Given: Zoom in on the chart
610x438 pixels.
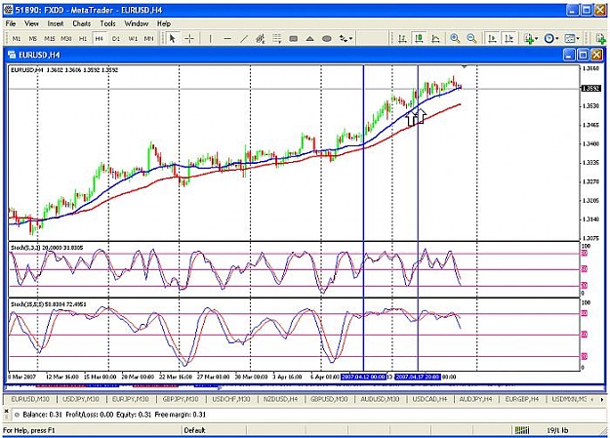Looking at the screenshot, I should pos(455,38).
